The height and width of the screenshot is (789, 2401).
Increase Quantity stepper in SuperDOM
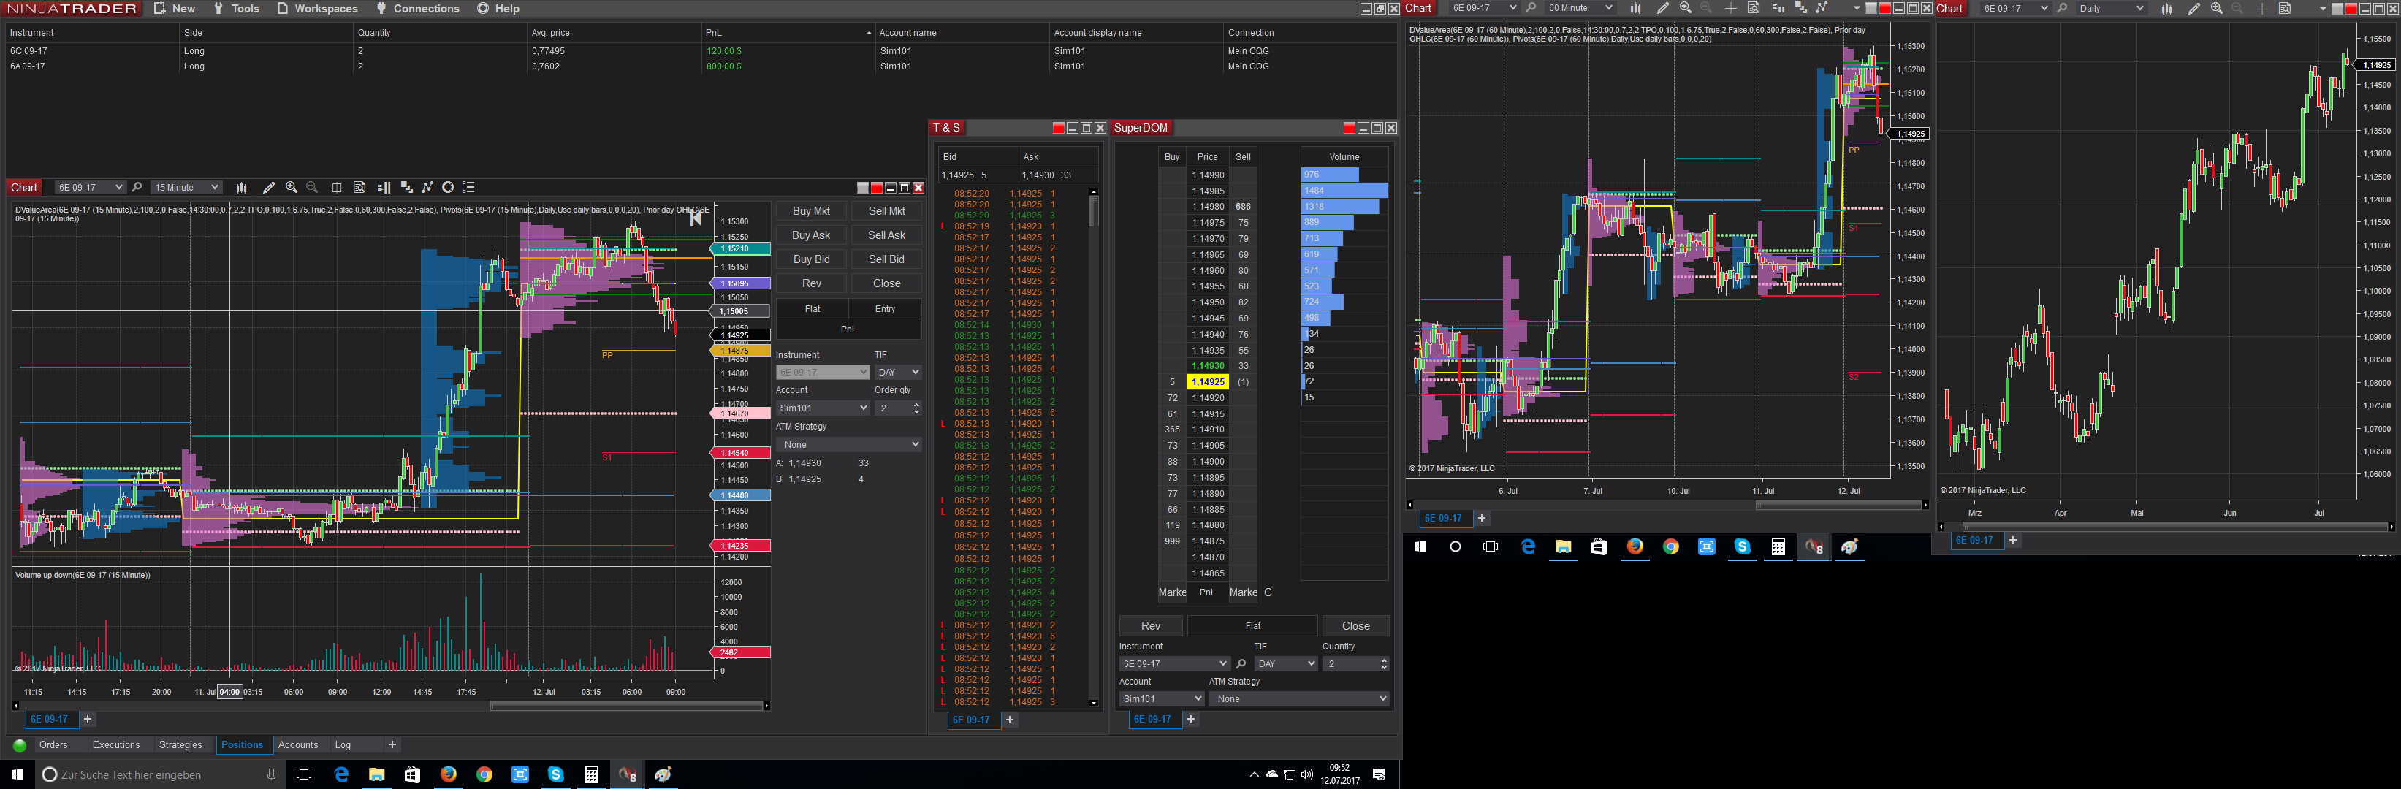pyautogui.click(x=1383, y=660)
